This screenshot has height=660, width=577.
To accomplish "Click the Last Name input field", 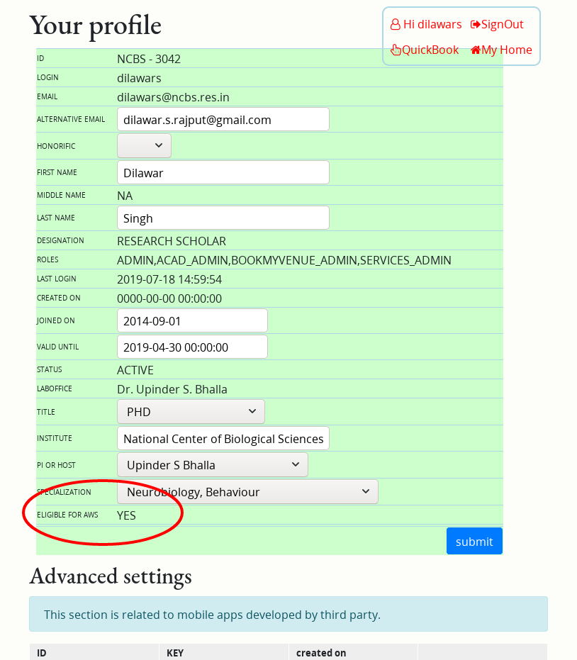I will point(223,218).
